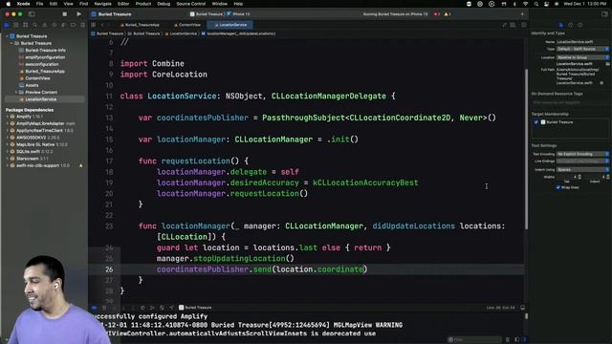Stop the running app with the Stop button
Viewport: 612px width, 344px height.
point(64,14)
